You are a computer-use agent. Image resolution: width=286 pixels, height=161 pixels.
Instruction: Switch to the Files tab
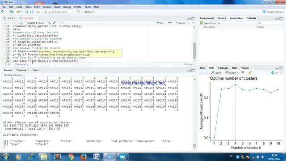pos(202,68)
